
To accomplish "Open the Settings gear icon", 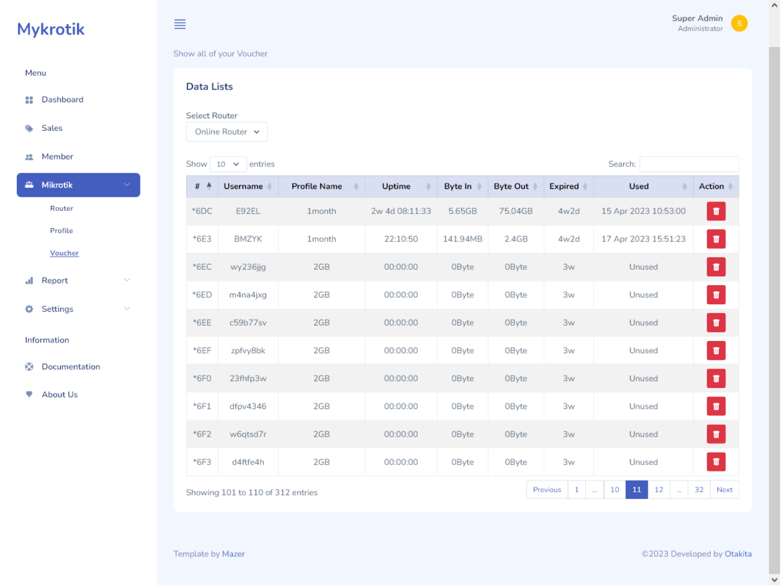I will tap(29, 309).
